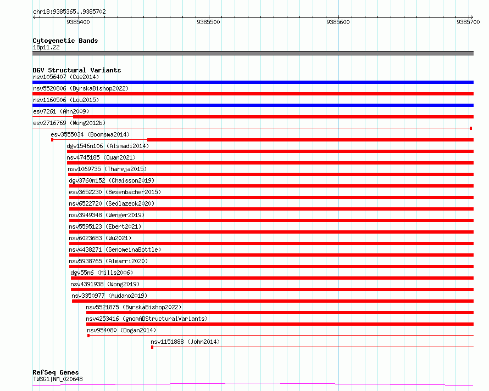
Task: Open variant nsv6522720 (Sedlazeck2020) label
Action: pyautogui.click(x=112, y=203)
